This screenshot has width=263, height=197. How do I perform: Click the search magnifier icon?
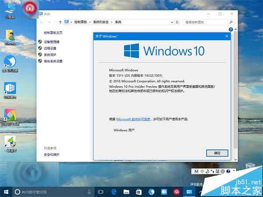(x=231, y=22)
